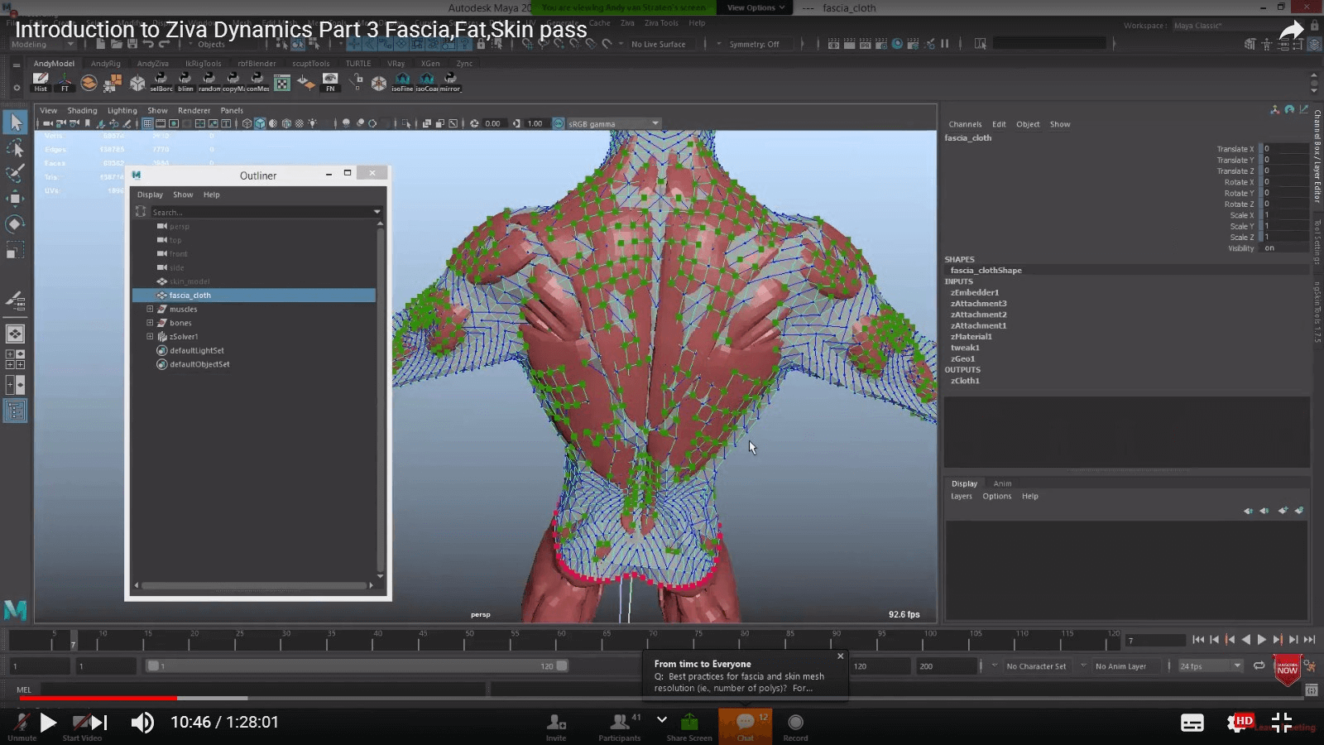Open the viewport Shading menu
The image size is (1324, 745).
[x=82, y=110]
